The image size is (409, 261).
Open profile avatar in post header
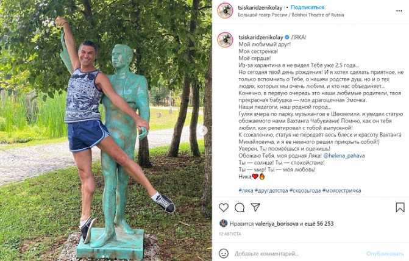tap(225, 11)
